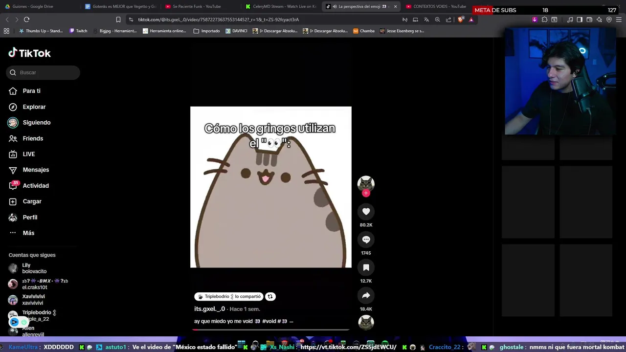Open the browser apps grid icon
Screen dimensions: 626x352
coord(6,31)
